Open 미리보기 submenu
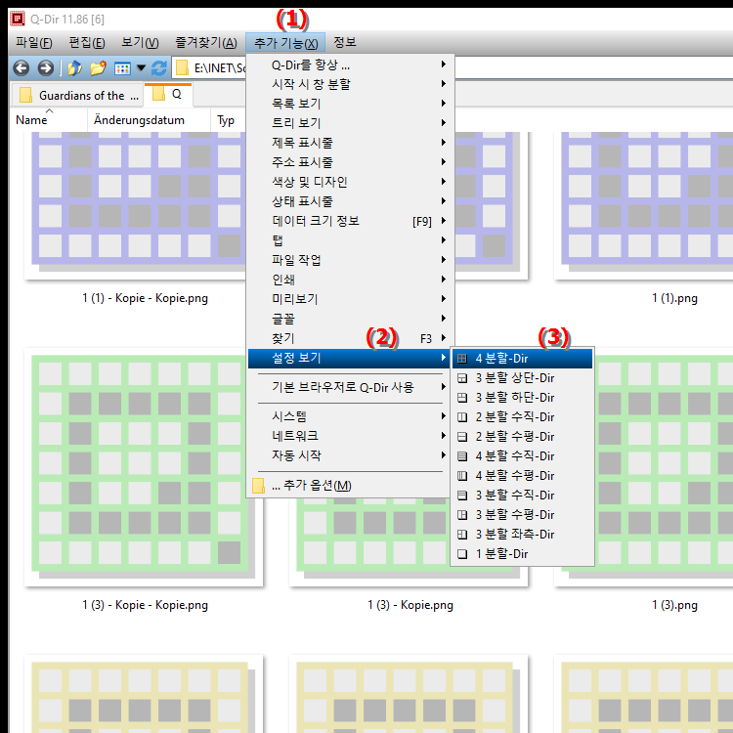This screenshot has width=733, height=733. [x=348, y=299]
